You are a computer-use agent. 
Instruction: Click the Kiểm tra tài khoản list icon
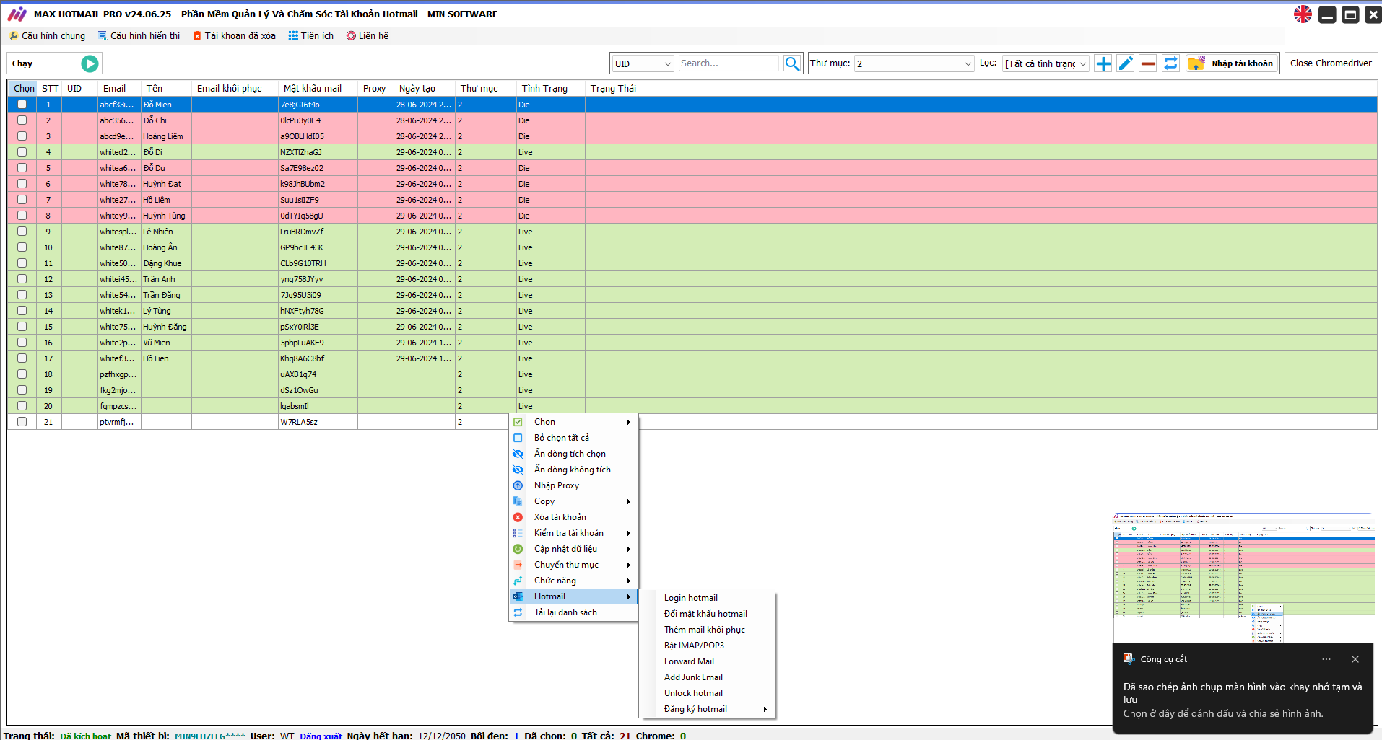point(518,533)
